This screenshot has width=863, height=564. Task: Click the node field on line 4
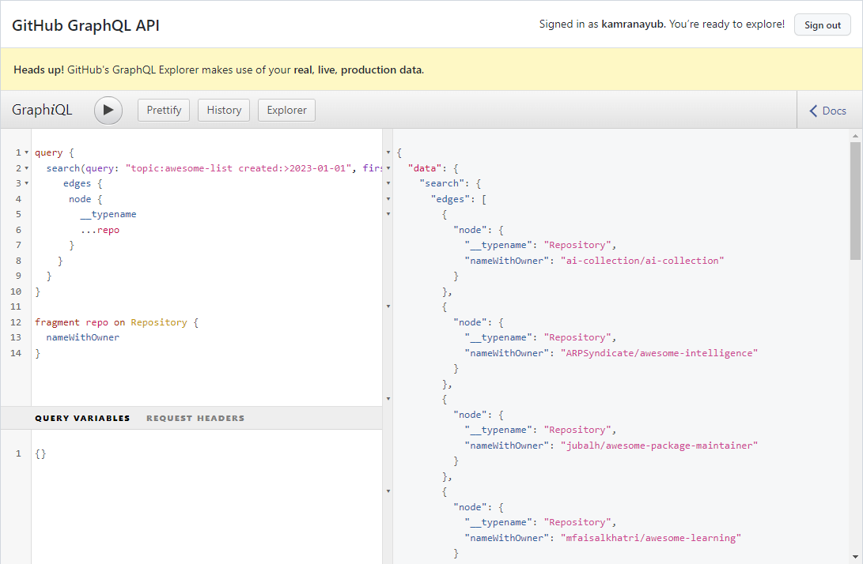point(80,199)
